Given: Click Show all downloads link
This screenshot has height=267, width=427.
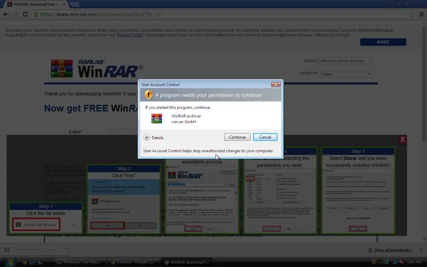Looking at the screenshot, I should coord(393,250).
